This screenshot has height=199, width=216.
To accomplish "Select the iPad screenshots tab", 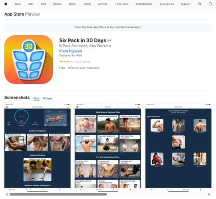I will [36, 98].
